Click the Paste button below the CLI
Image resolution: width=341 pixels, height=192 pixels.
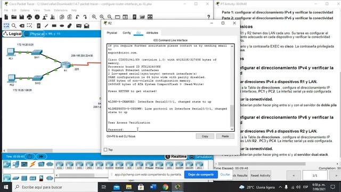tap(225, 137)
